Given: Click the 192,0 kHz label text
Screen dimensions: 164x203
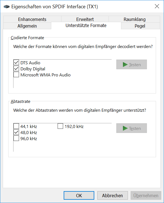Looking at the screenshot, I should [x=74, y=127].
